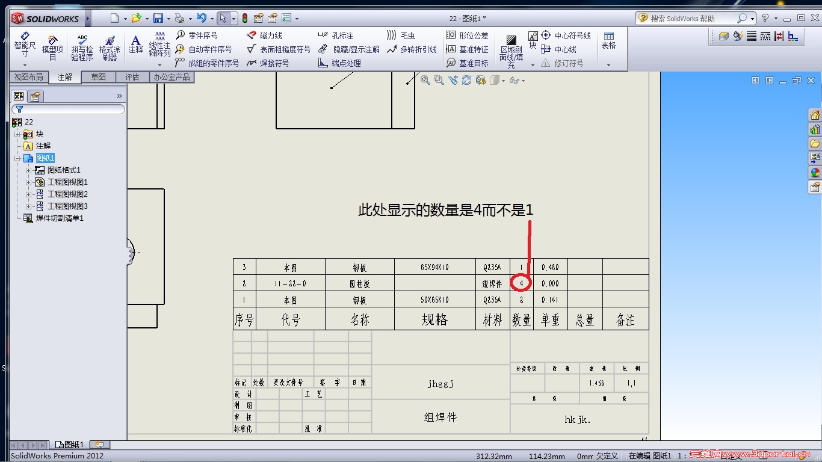Add a 中心线 centerline

pyautogui.click(x=558, y=49)
